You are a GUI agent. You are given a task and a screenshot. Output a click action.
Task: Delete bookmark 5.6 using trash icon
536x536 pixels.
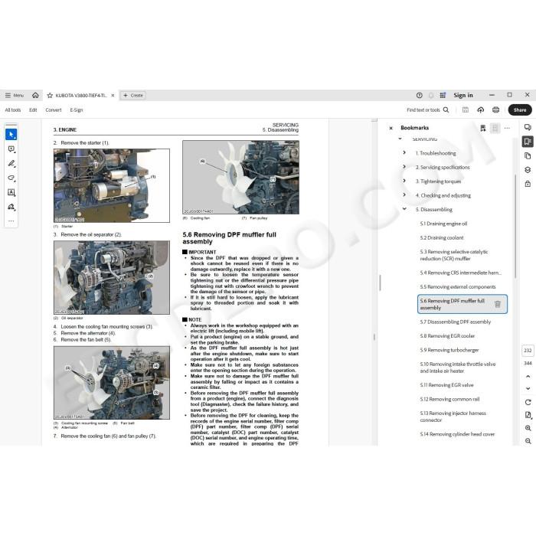point(498,304)
